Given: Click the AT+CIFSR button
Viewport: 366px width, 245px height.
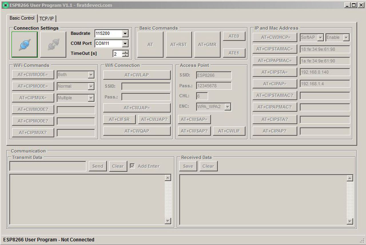Looking at the screenshot, I should [x=120, y=120].
